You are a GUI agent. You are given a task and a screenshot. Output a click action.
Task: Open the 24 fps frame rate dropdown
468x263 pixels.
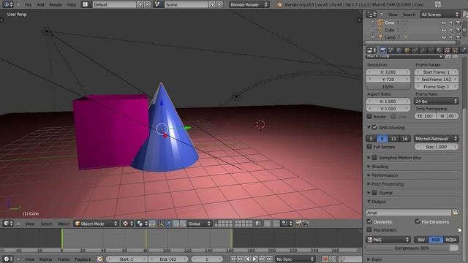436,102
